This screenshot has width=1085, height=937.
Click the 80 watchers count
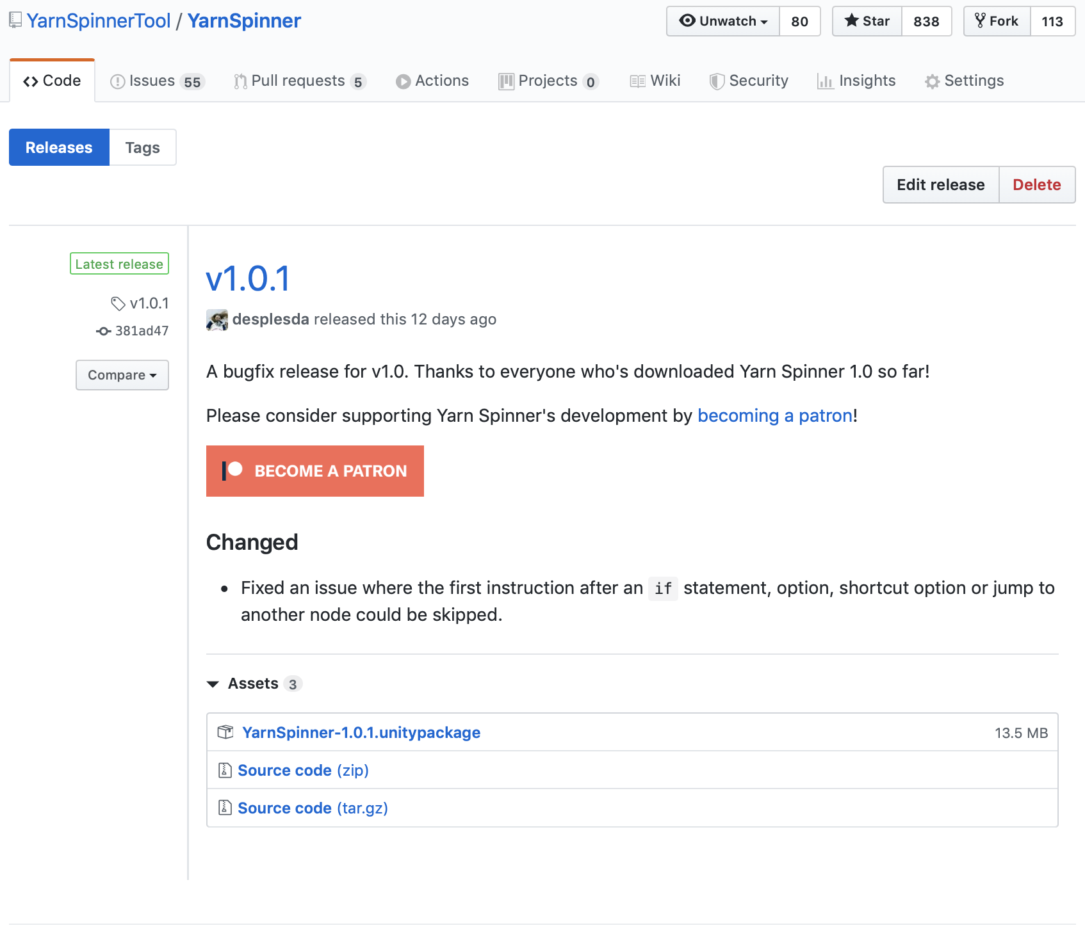[x=799, y=21]
